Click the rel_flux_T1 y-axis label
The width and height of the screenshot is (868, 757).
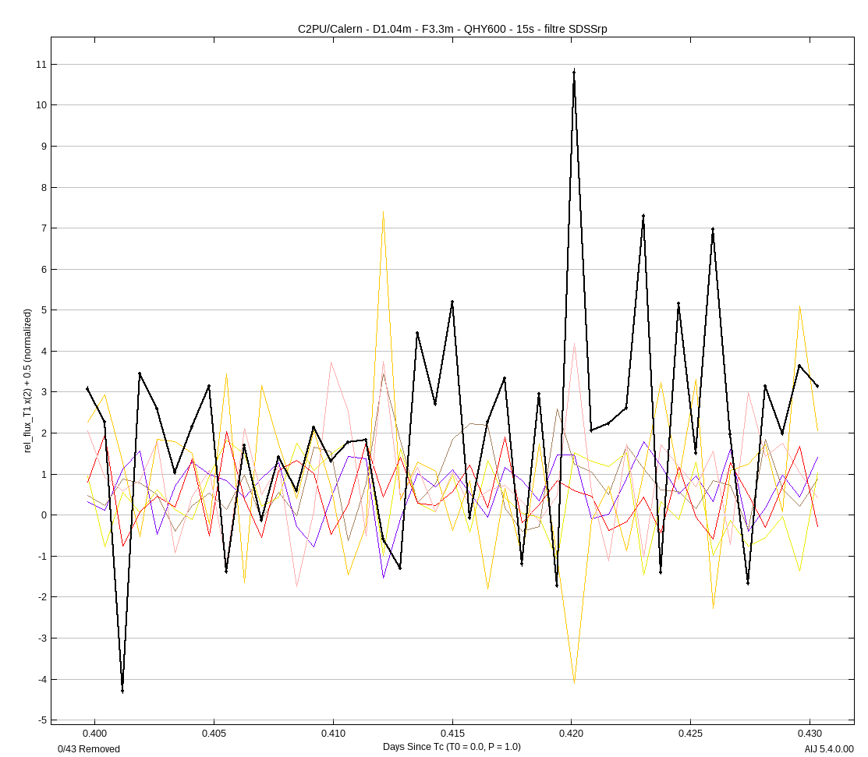[28, 380]
